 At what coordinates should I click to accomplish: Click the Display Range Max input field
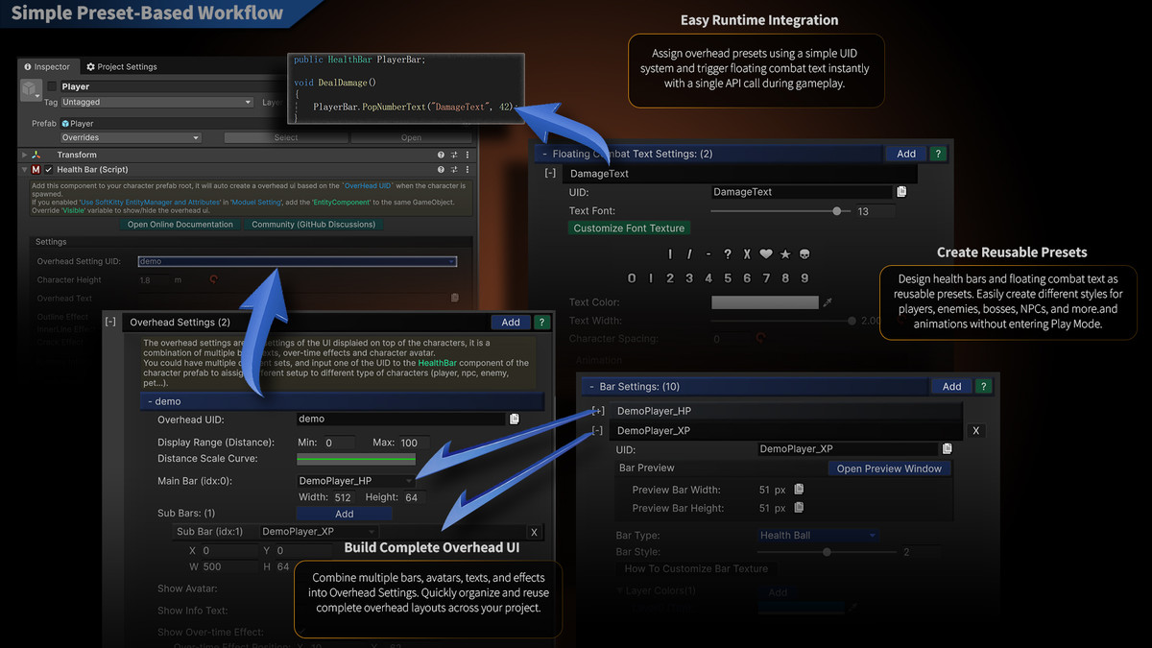point(415,443)
